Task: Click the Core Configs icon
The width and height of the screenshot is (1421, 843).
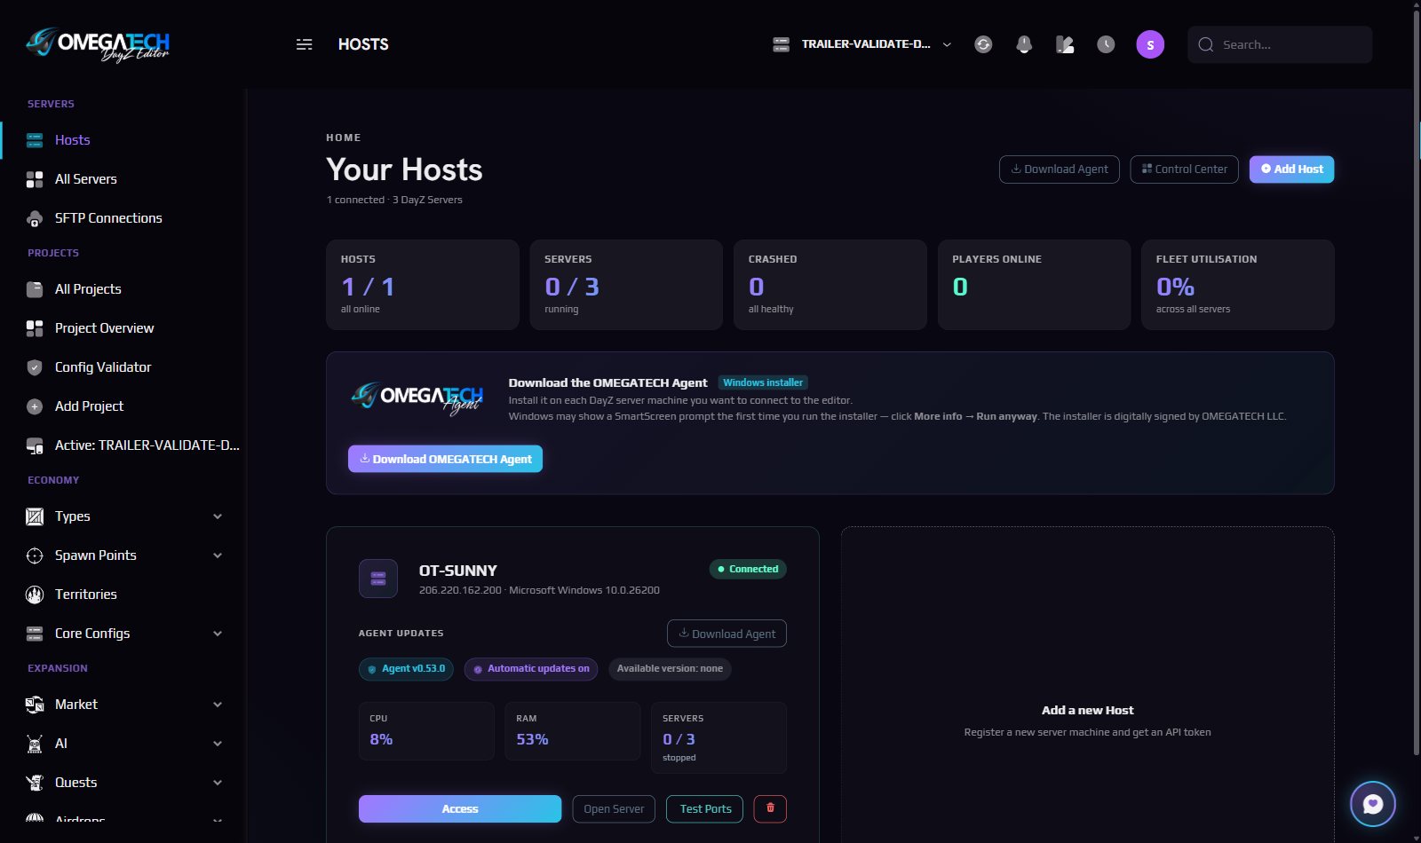Action: [35, 634]
